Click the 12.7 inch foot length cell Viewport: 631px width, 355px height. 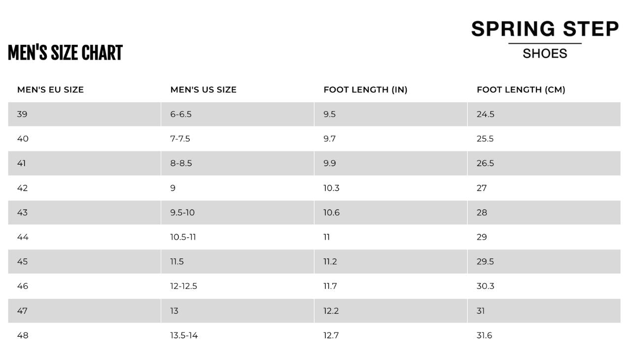[x=331, y=335]
